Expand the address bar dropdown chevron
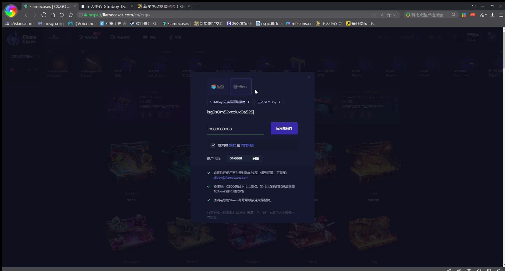Viewport: 505px width, 271px height. point(395,15)
